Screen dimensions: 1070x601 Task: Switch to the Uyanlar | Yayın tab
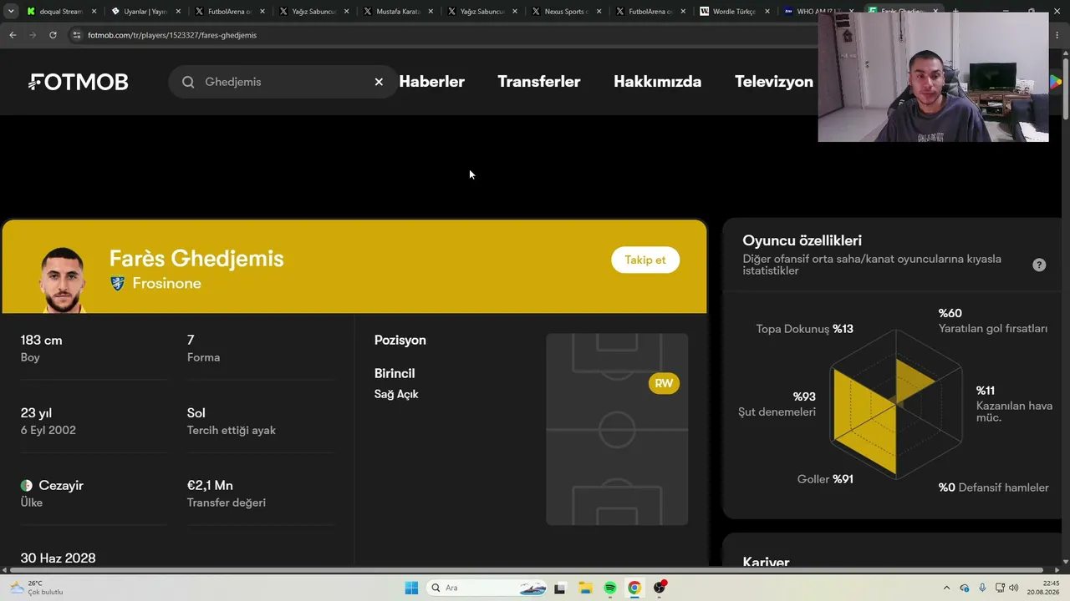(145, 12)
